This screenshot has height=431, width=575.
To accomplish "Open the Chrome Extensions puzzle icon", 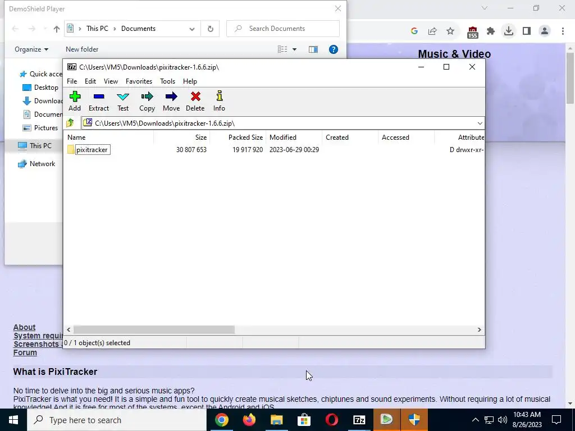I will coord(491,31).
